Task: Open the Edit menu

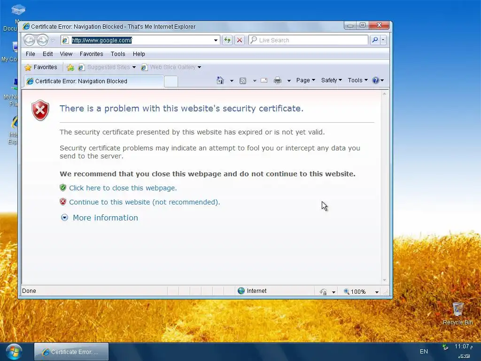Action: pyautogui.click(x=47, y=54)
